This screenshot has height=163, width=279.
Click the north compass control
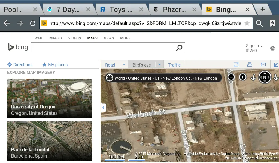265,77
